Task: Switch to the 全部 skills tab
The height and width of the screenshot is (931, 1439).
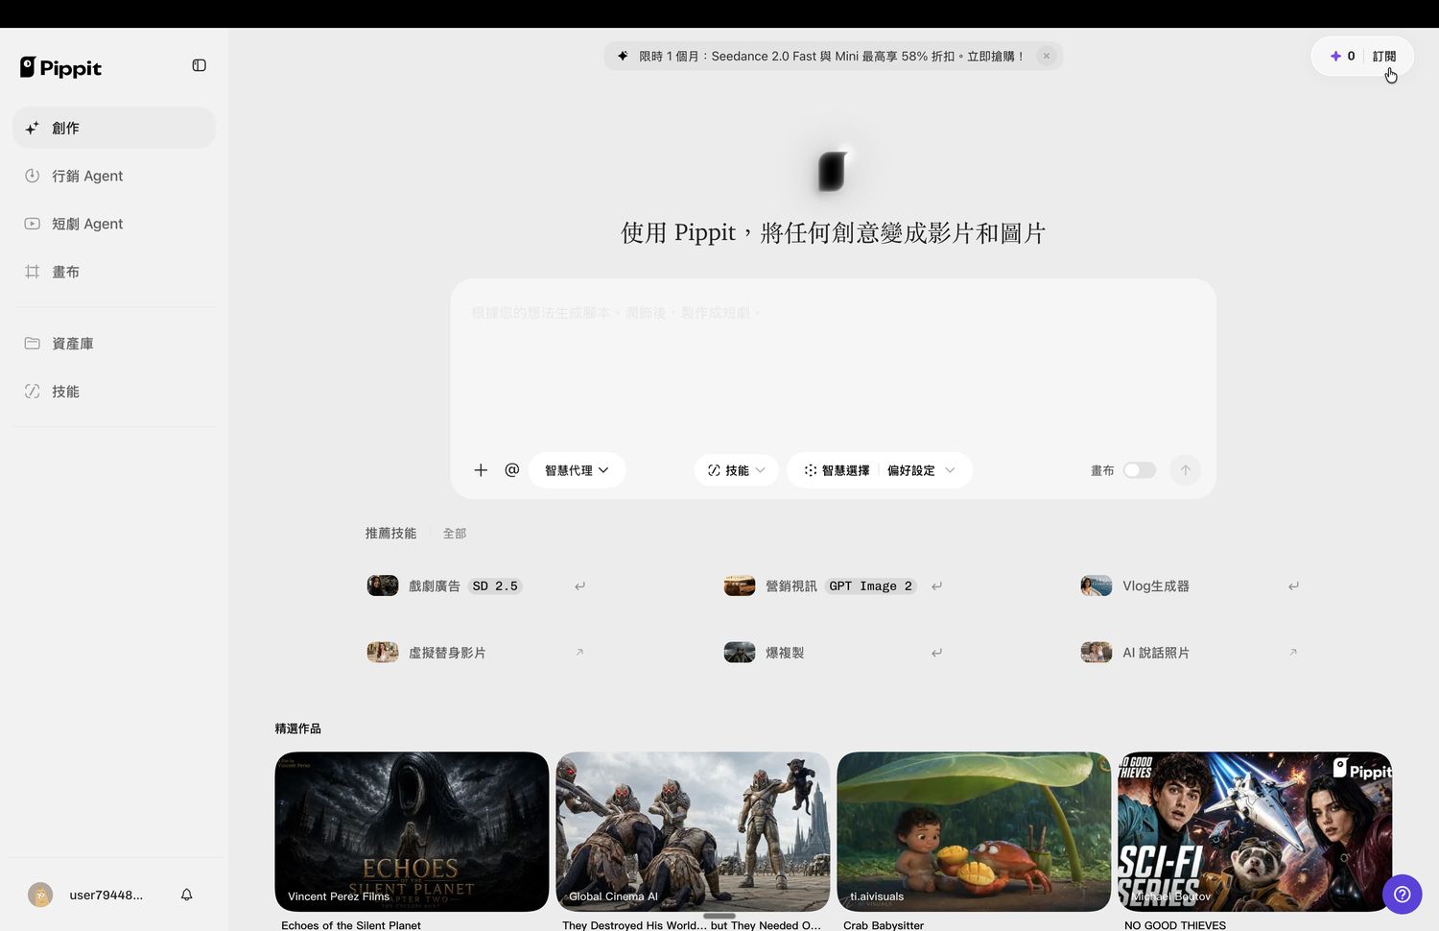Action: click(455, 534)
